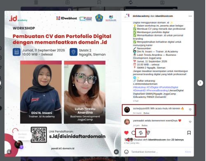Like yannaabii's comment
206x161 pixels.
(190, 122)
